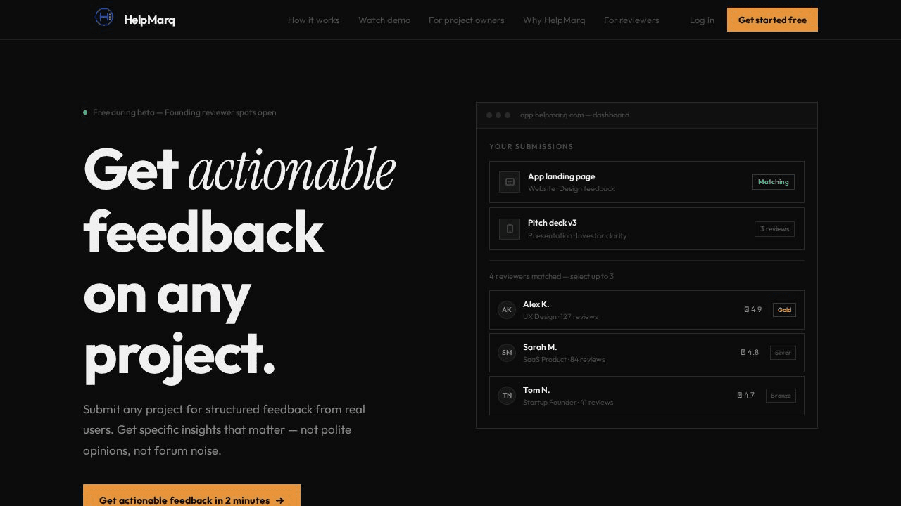Click the App landing page submission icon
This screenshot has height=506, width=901.
coord(510,182)
